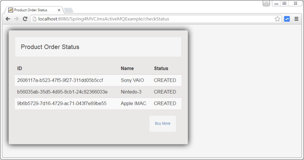Click the ID column header

coord(20,68)
